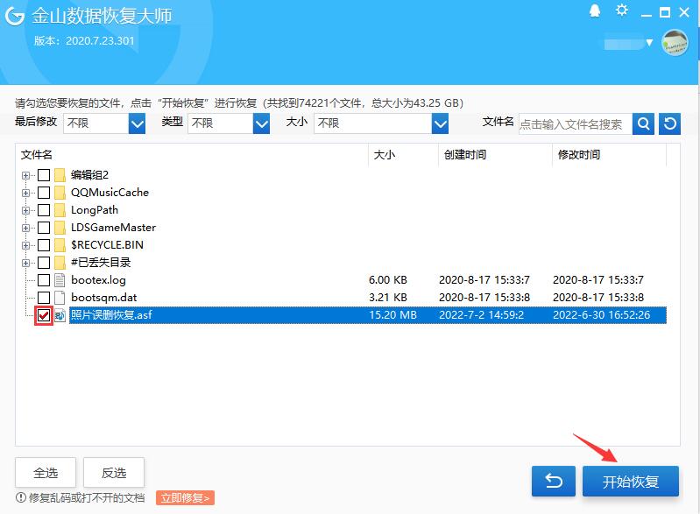Select the #已丢失目录 folder name
This screenshot has width=700, height=514.
point(101,263)
